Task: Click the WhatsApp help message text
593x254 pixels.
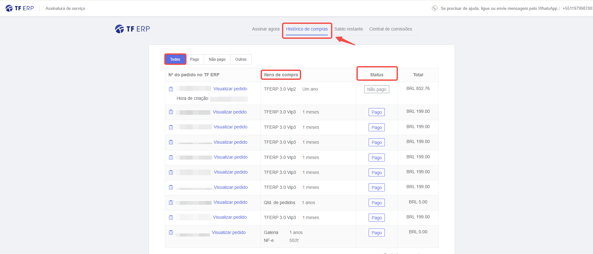Action: pos(517,8)
